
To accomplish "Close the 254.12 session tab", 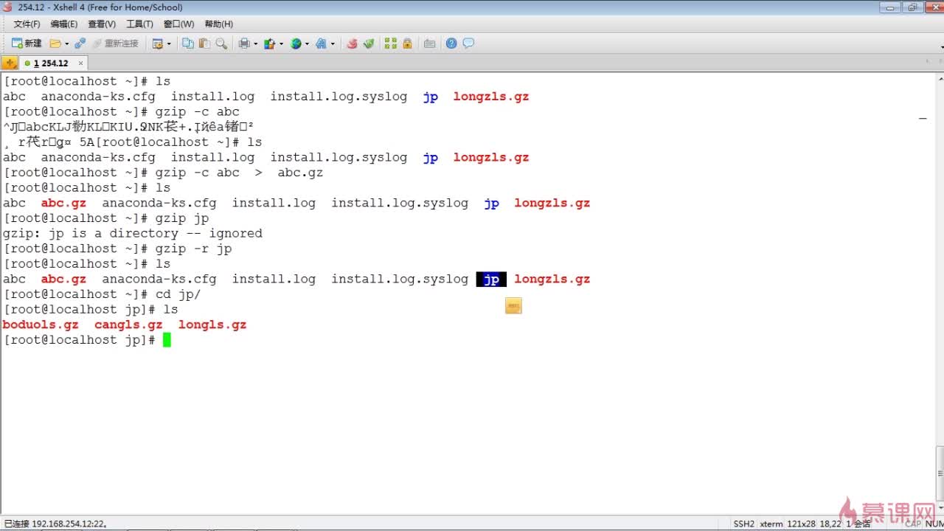I will [x=80, y=63].
